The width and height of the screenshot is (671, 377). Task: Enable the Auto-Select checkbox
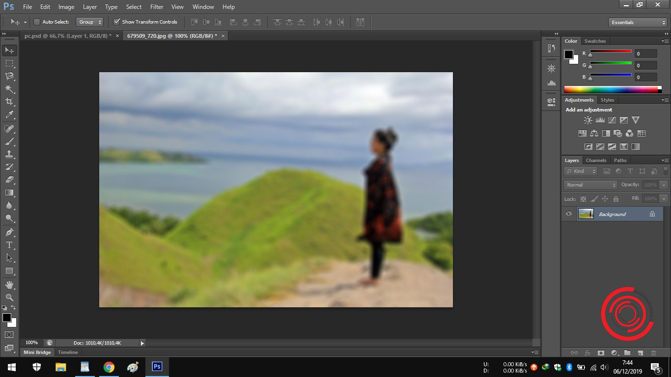click(37, 22)
